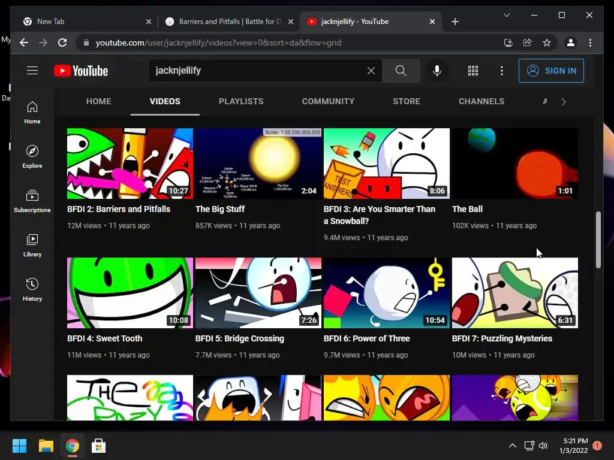Show more channel tabs with right chevron

click(564, 102)
